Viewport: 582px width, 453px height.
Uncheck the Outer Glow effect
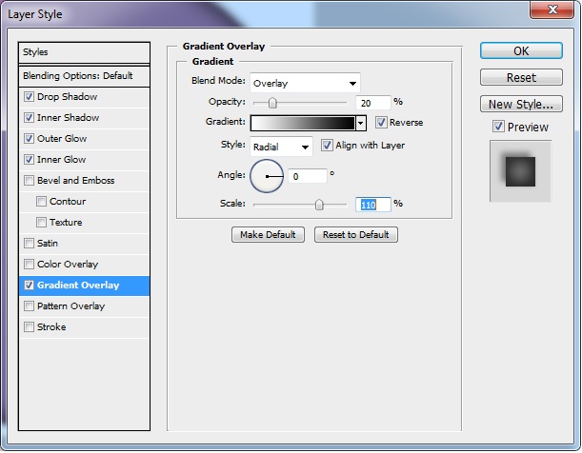(29, 139)
